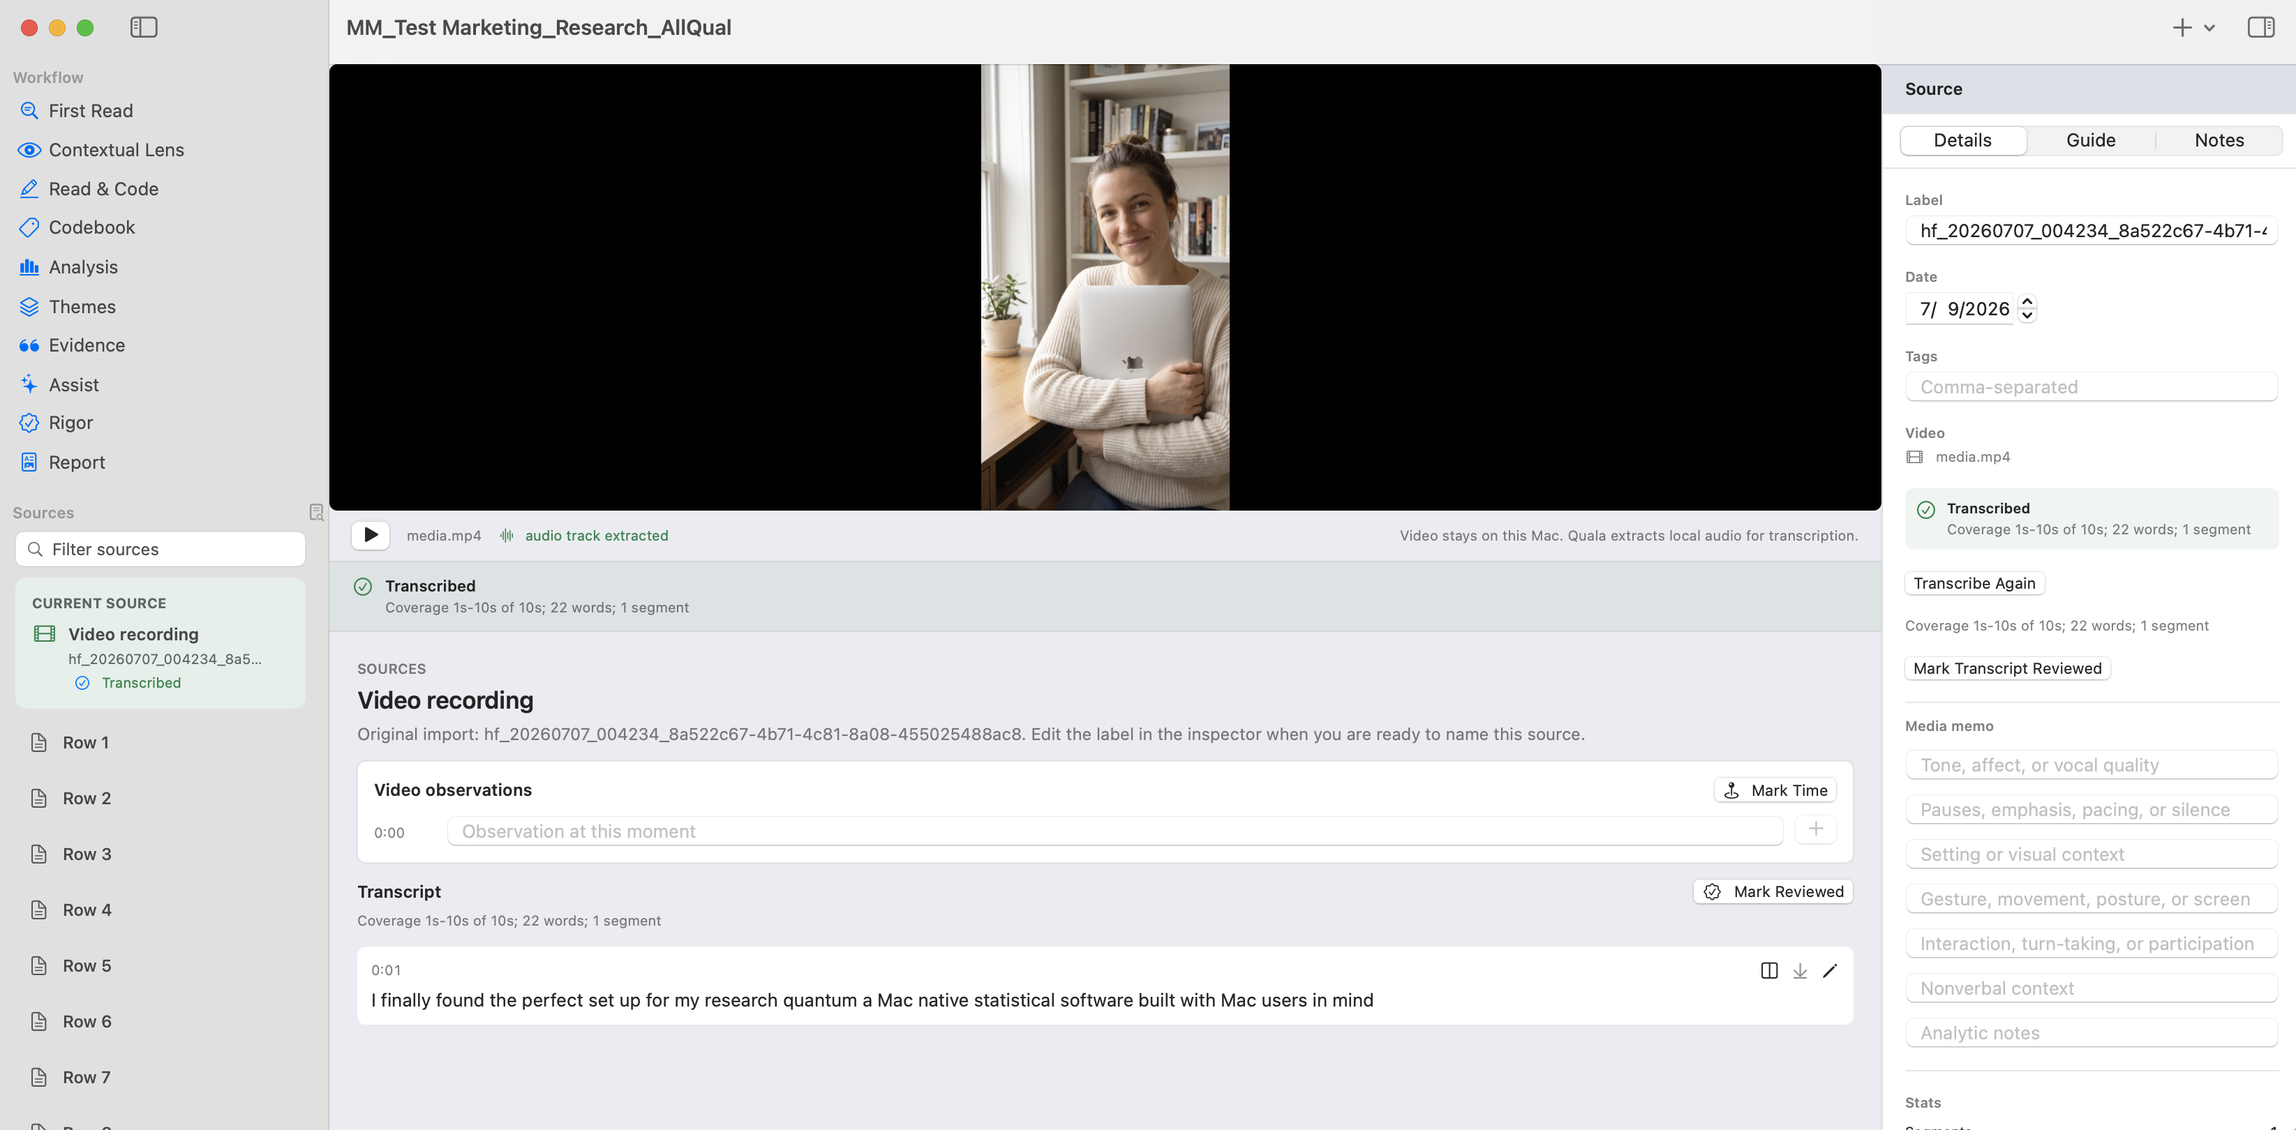Decrement the date stepper down arrow

(2027, 315)
